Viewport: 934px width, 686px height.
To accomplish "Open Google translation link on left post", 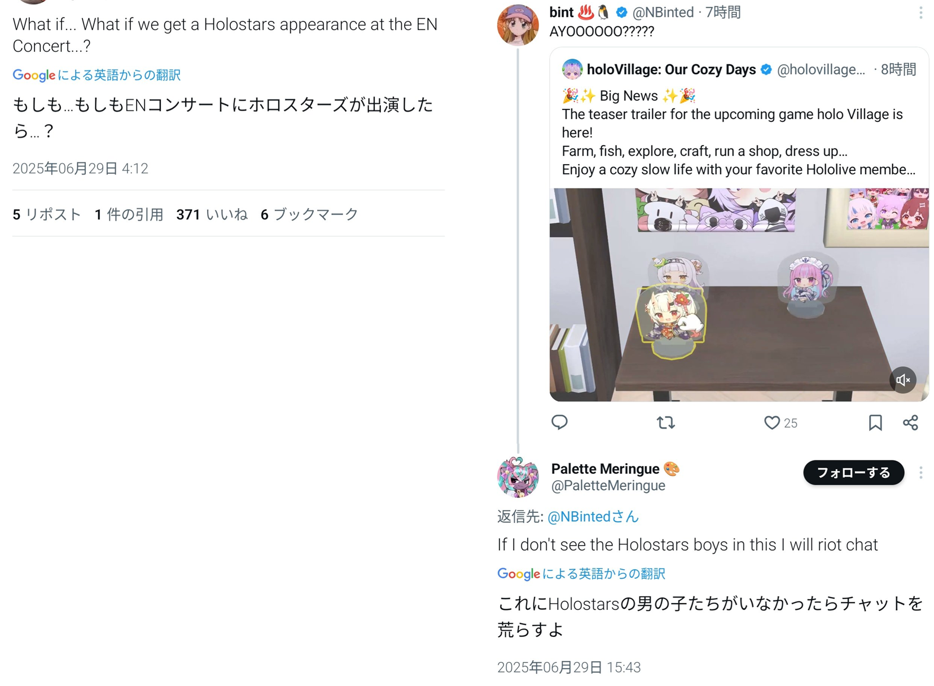I will tap(97, 75).
